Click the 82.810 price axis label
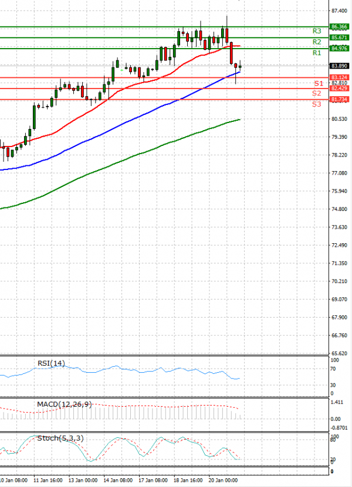The image size is (352, 487). 339,83
